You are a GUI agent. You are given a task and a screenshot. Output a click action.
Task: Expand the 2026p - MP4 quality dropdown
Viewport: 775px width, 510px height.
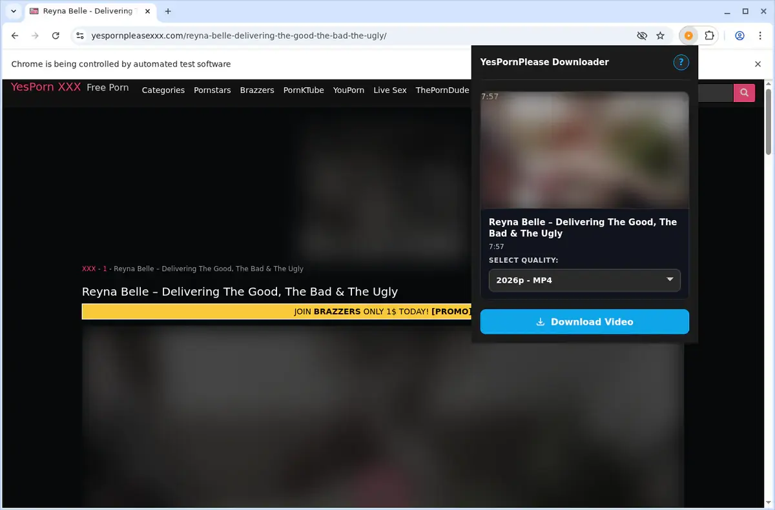pyautogui.click(x=584, y=280)
